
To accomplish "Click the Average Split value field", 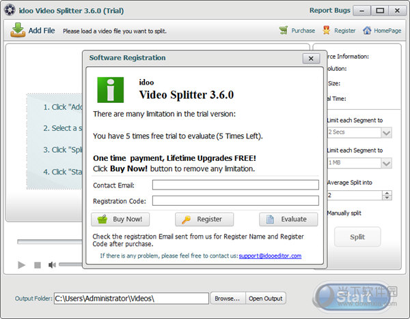I will point(355,195).
